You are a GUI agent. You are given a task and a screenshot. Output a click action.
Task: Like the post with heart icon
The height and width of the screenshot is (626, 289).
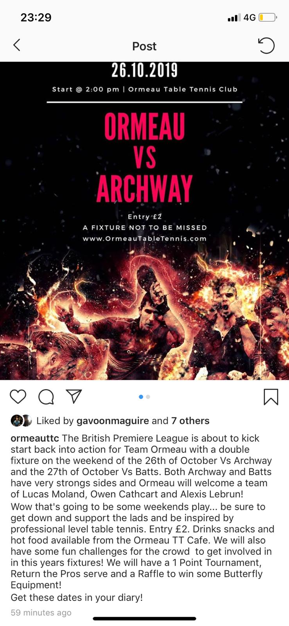click(x=18, y=397)
